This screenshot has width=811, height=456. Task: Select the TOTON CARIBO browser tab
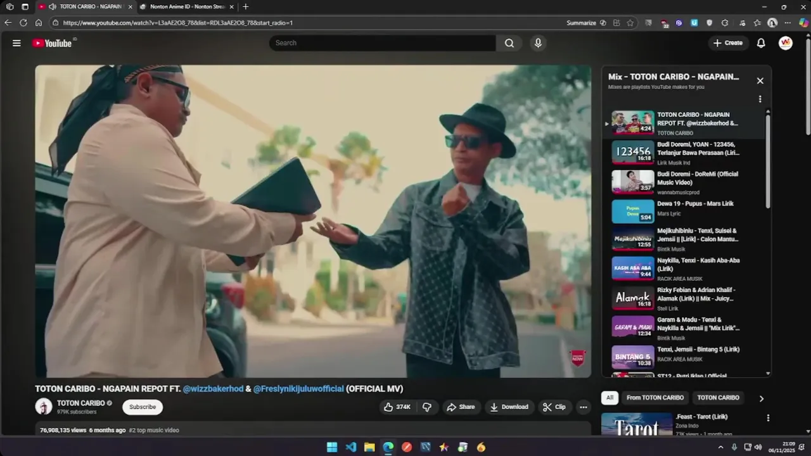86,7
